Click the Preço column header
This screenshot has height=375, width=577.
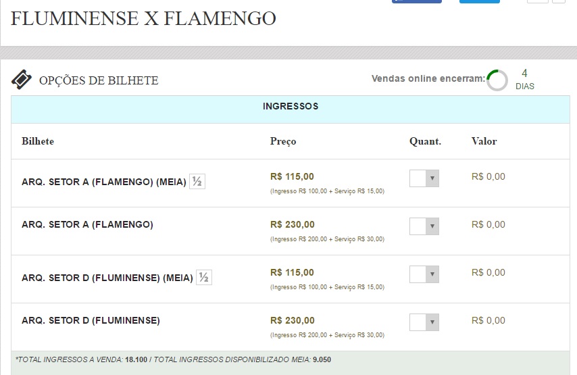(283, 141)
